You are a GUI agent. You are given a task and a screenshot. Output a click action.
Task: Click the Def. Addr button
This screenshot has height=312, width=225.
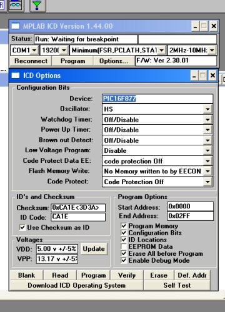(192, 275)
